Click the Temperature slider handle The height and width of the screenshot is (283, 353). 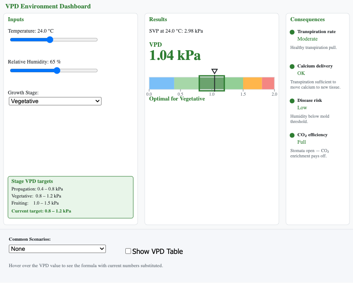[x=50, y=40]
